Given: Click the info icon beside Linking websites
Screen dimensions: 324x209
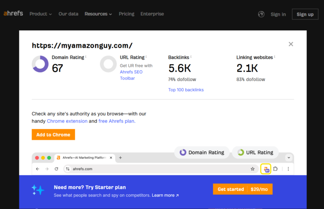Looking at the screenshot, I should 275,56.
